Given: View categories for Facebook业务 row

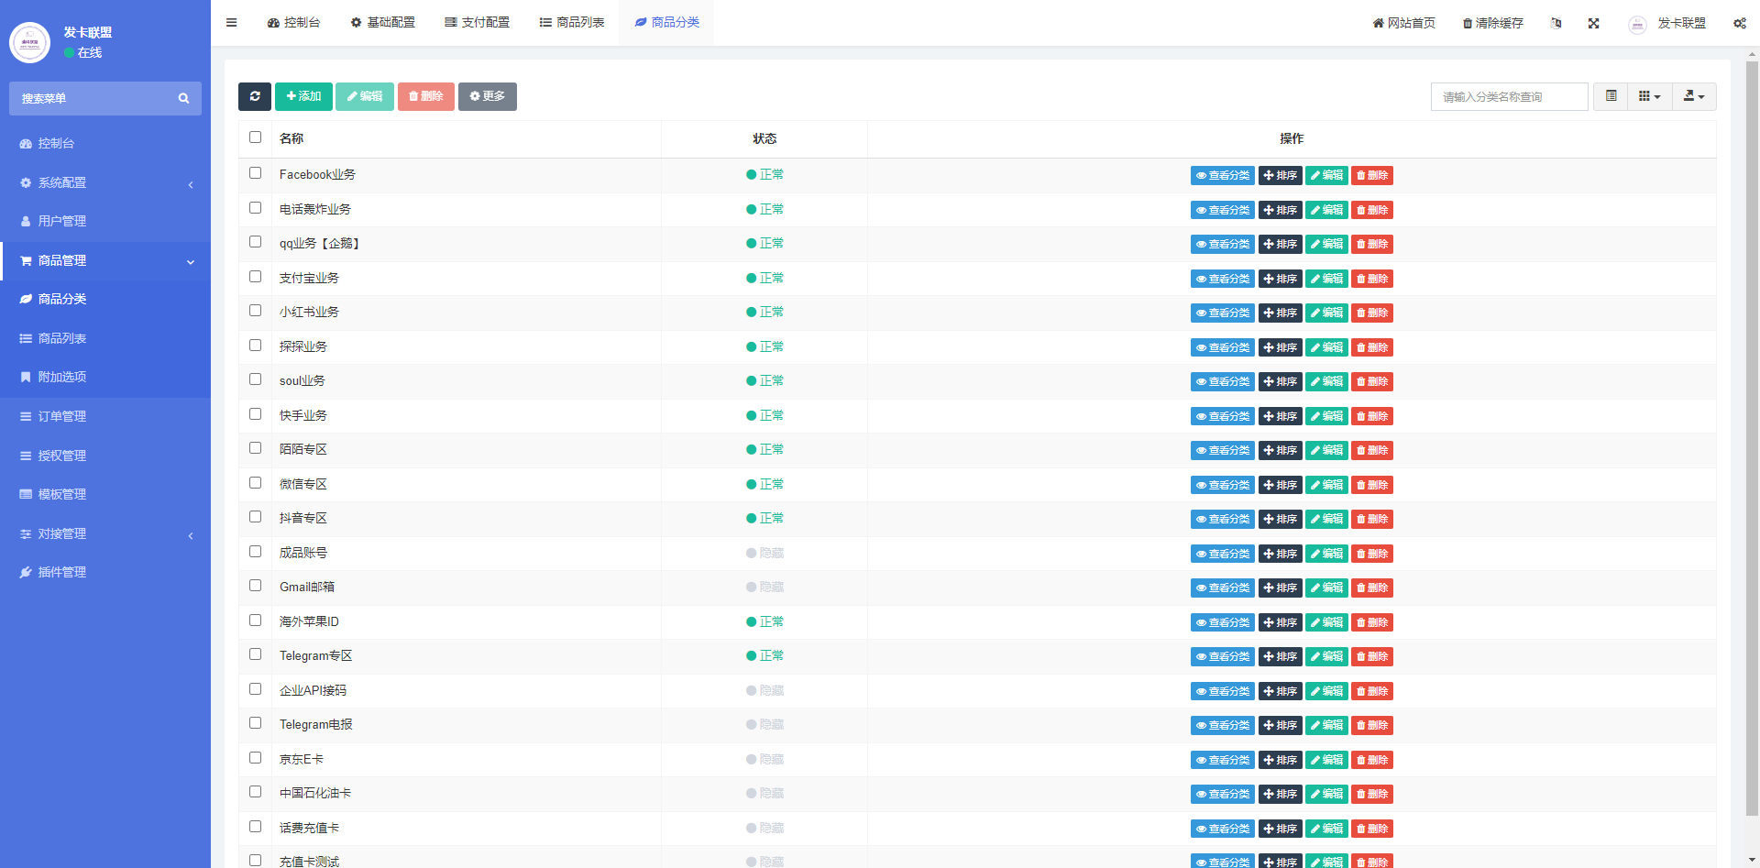Looking at the screenshot, I should click(1223, 176).
